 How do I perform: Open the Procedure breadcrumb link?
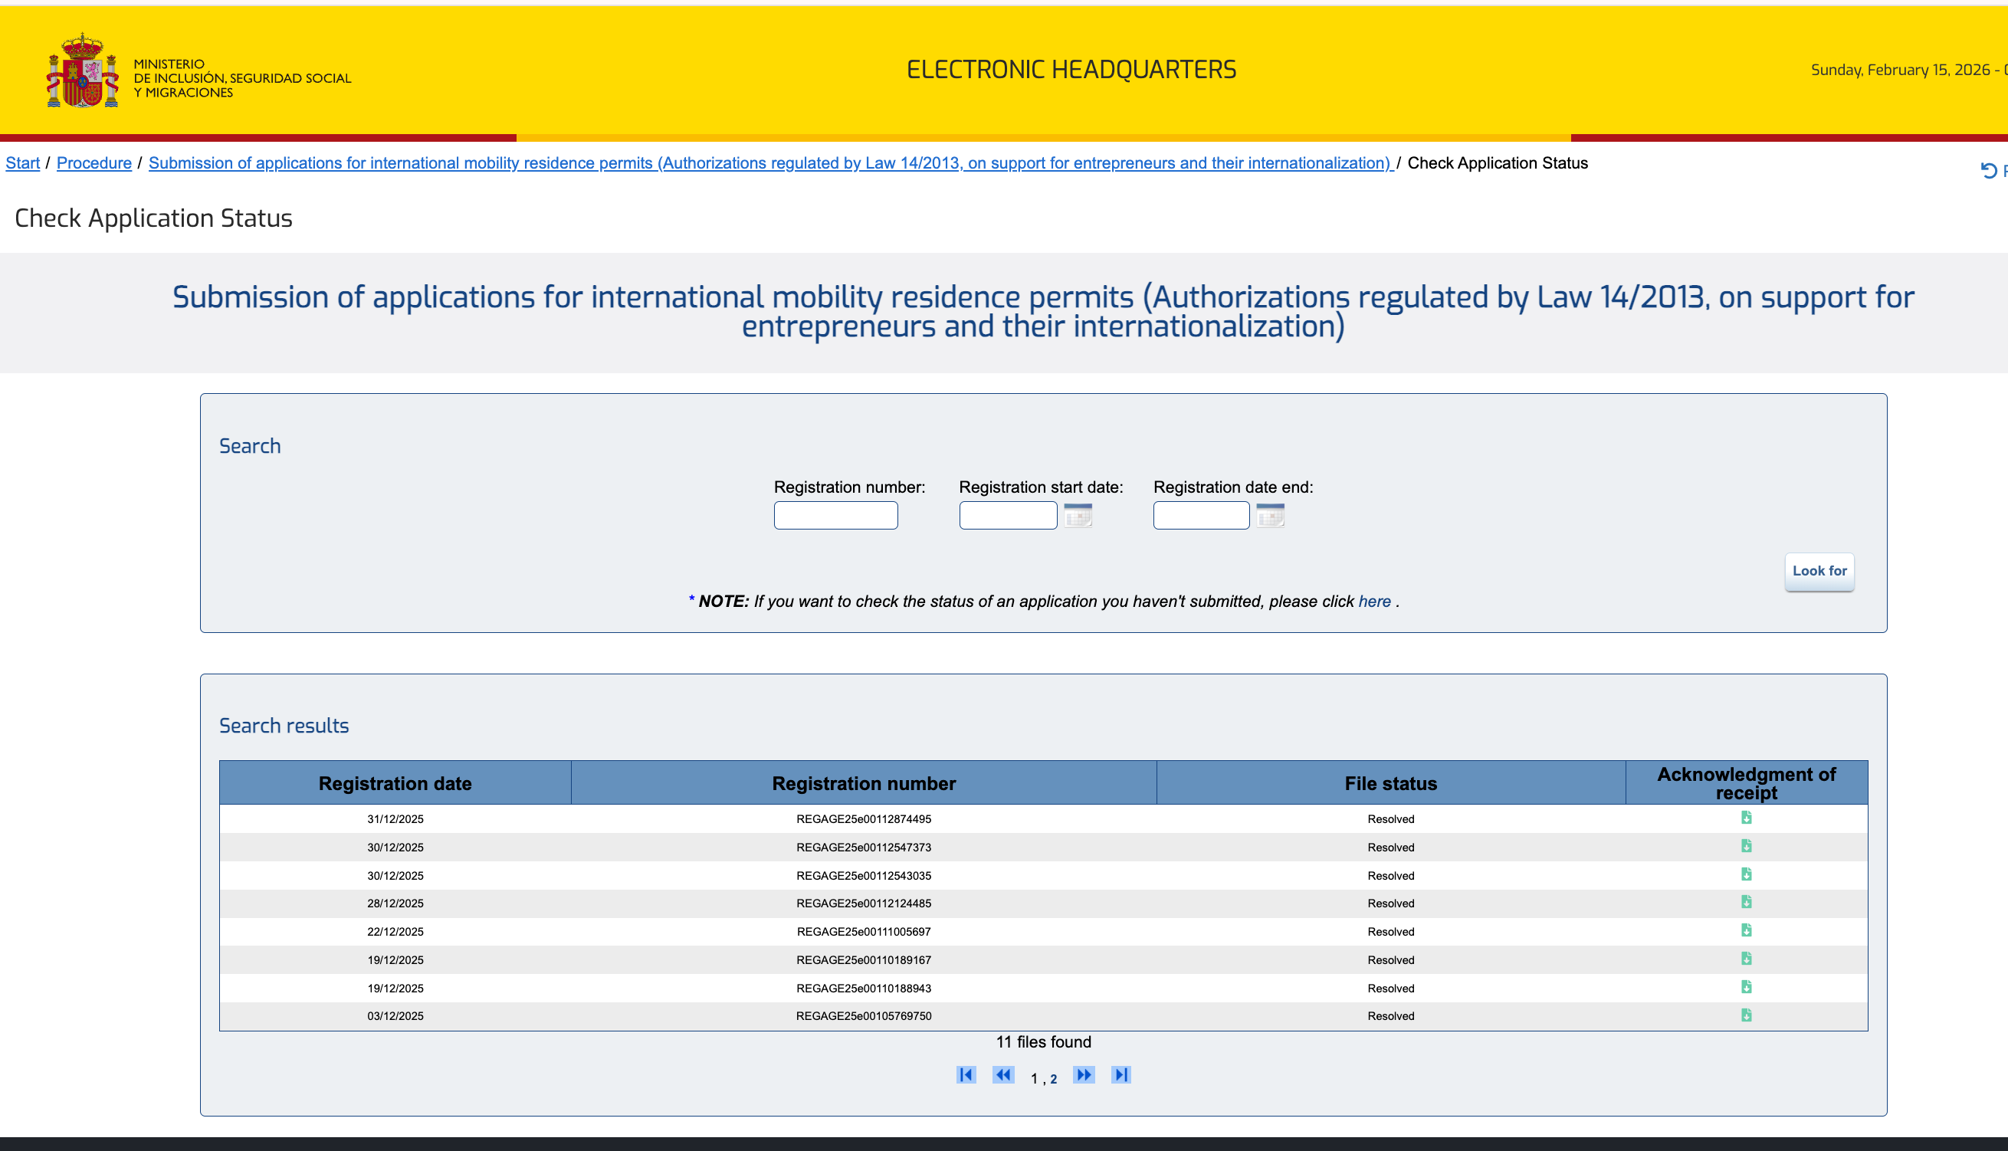(x=94, y=163)
